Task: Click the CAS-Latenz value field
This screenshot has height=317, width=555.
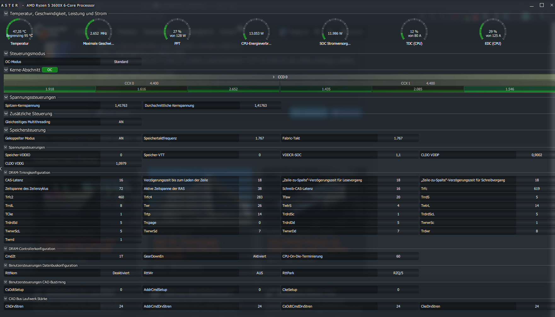Action: click(x=121, y=180)
